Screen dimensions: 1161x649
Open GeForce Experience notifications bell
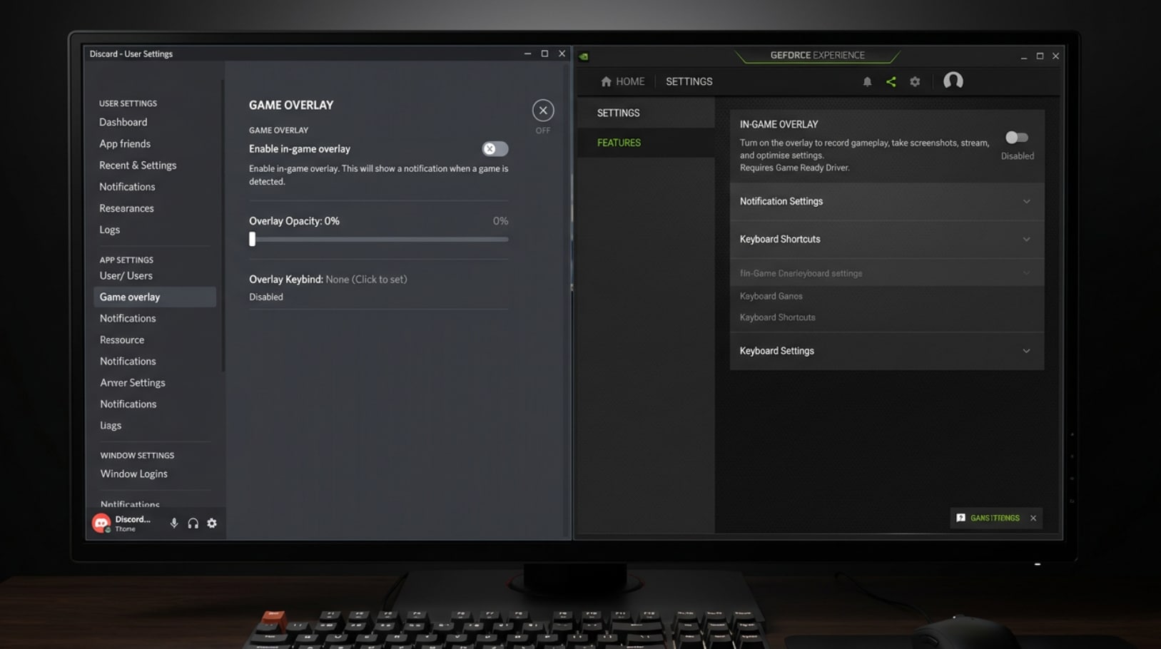[867, 81]
